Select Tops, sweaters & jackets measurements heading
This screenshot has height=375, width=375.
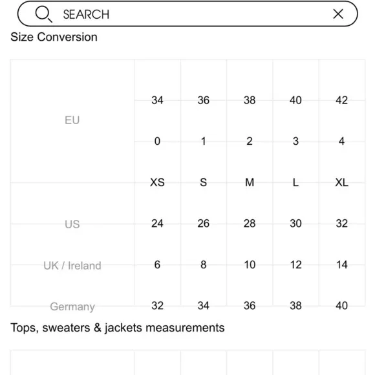pyautogui.click(x=118, y=328)
